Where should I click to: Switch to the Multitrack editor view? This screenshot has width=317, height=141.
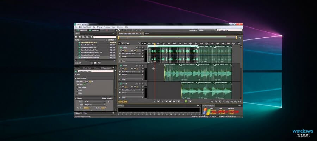click(x=94, y=30)
